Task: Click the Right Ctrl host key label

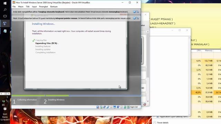Action: (134, 107)
